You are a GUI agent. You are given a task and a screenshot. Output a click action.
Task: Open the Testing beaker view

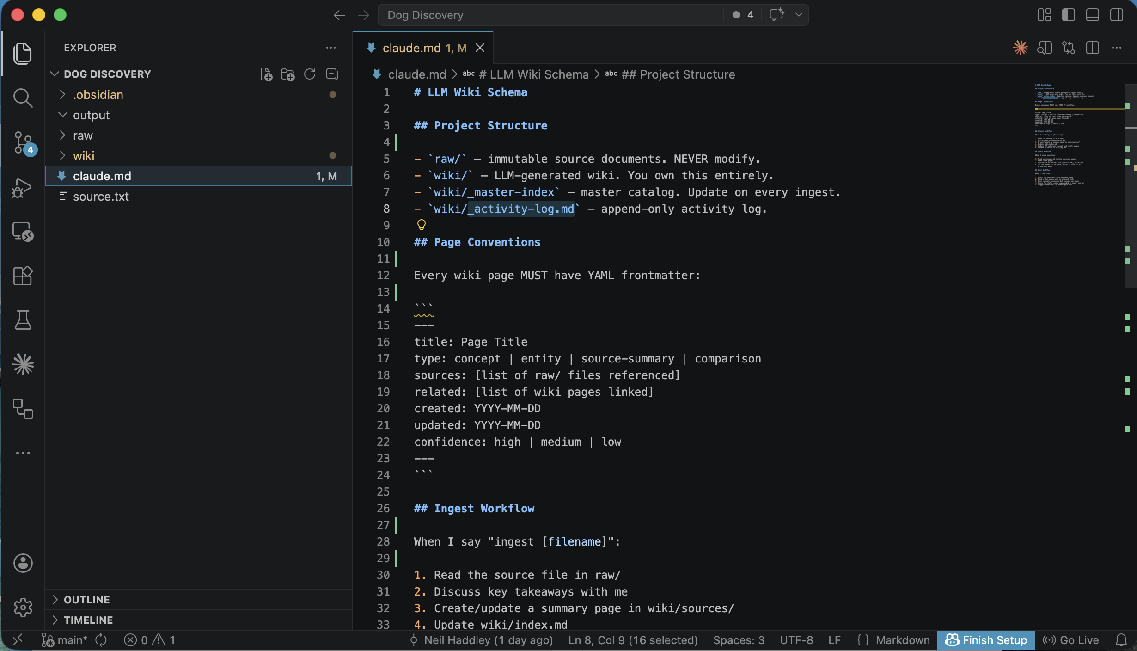click(x=23, y=320)
